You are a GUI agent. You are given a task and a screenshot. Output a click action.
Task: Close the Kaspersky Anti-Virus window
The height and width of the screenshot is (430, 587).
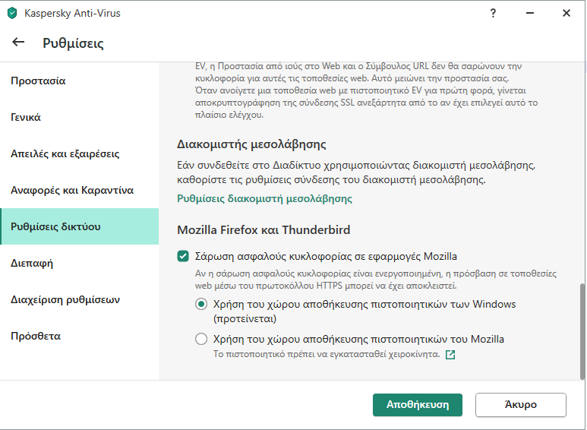point(566,13)
